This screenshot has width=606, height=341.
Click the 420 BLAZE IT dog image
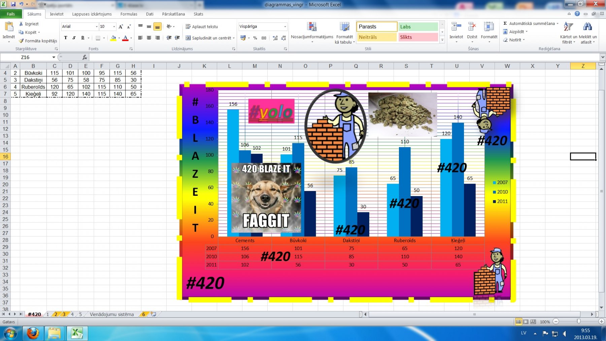click(266, 198)
